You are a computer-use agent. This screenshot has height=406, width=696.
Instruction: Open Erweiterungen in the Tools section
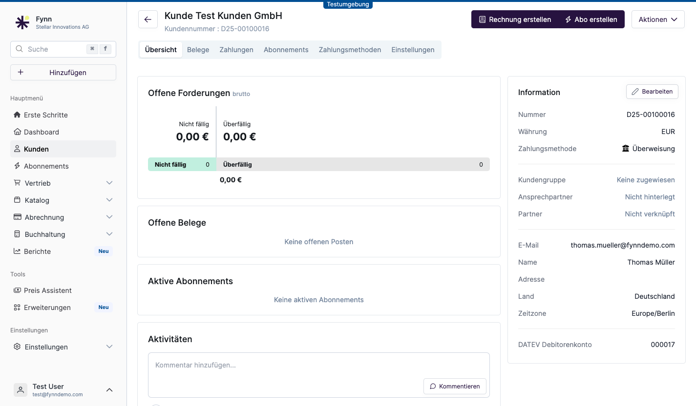63,308
